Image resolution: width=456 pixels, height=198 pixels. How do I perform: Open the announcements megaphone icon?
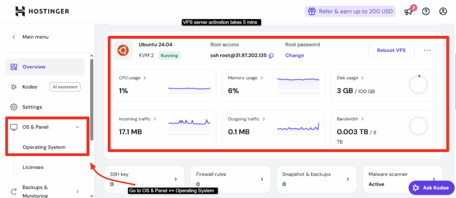click(409, 12)
